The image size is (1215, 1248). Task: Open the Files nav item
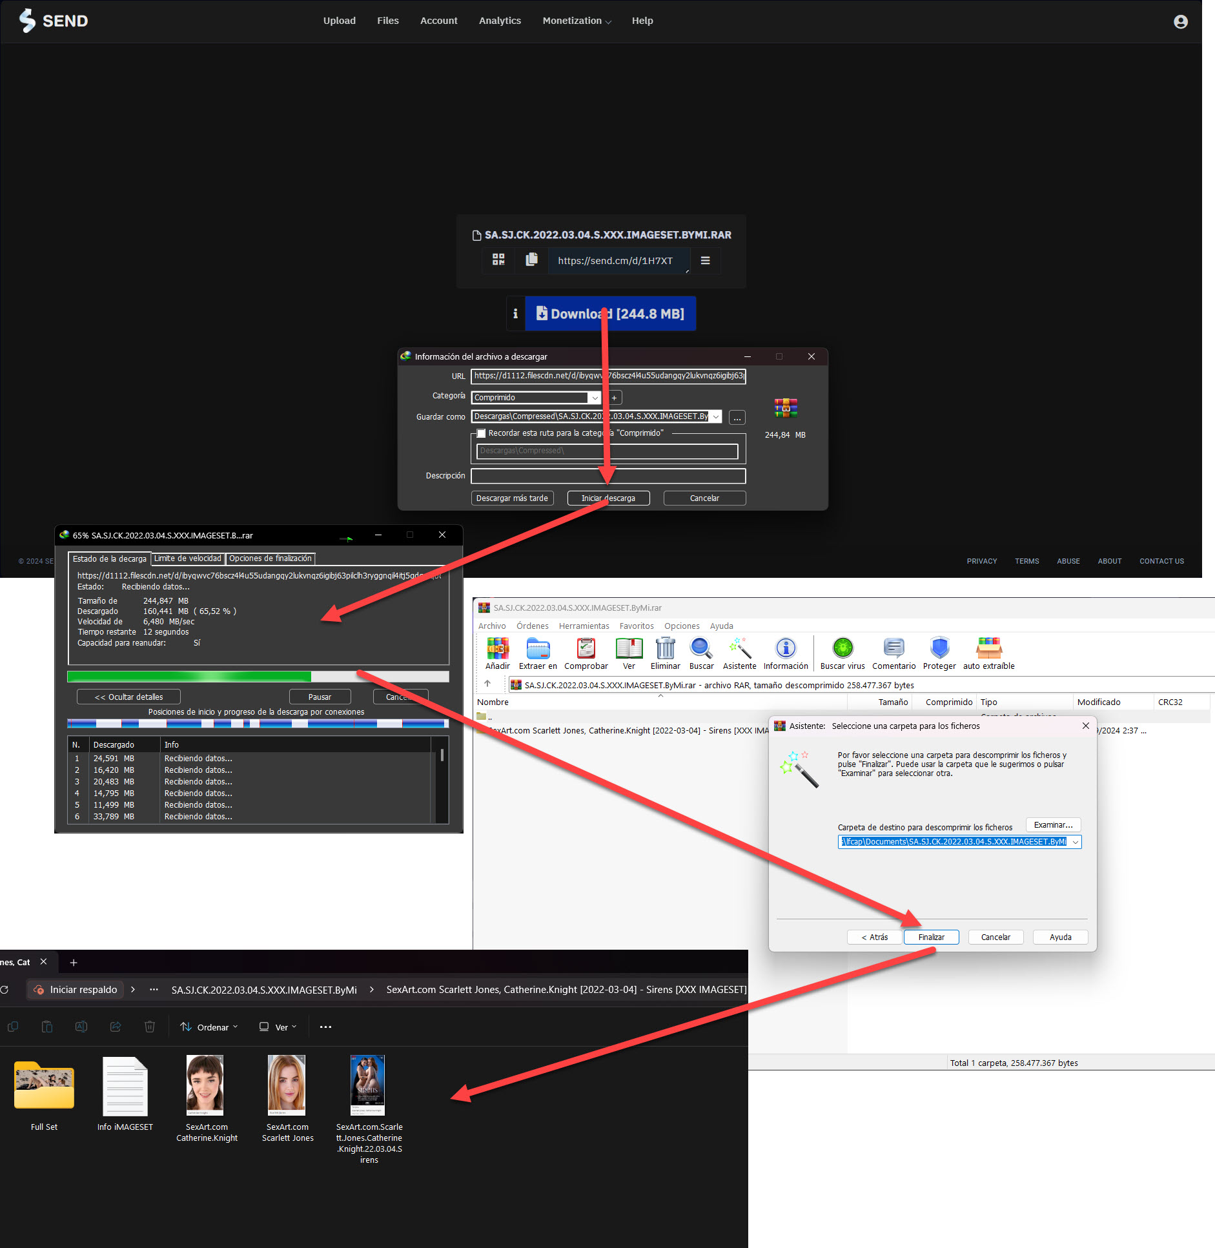click(388, 21)
